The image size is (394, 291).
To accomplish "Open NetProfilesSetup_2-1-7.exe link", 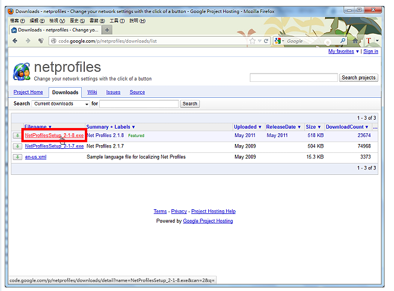I will point(54,146).
